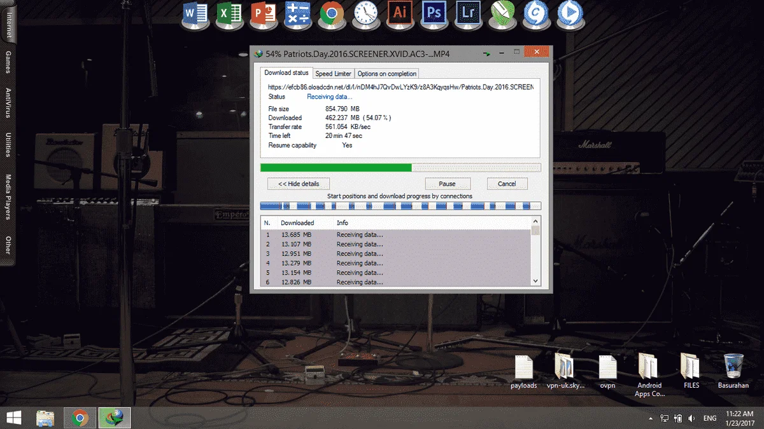Open the Calculator icon in the dock

(297, 14)
